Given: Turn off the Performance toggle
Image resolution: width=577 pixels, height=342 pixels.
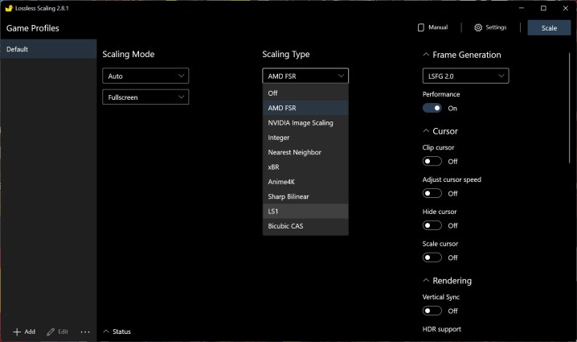Looking at the screenshot, I should [432, 108].
